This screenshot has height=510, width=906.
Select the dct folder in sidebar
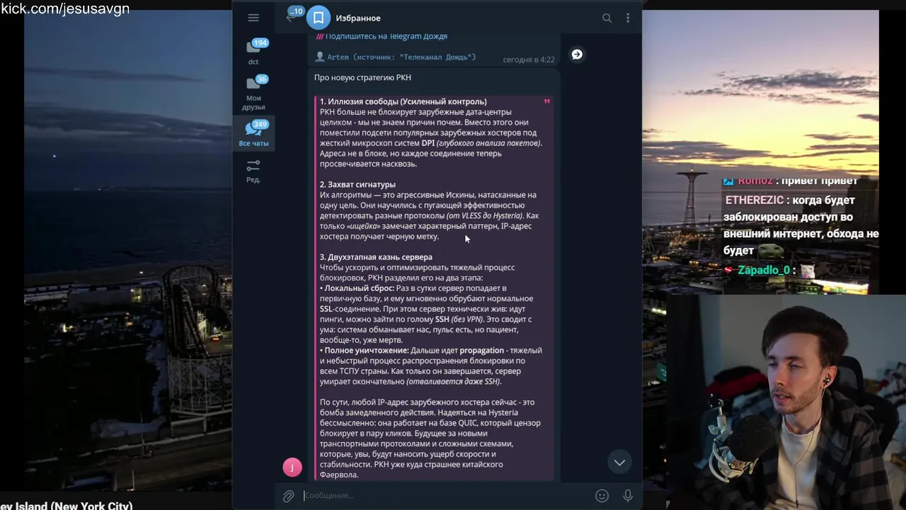click(253, 52)
